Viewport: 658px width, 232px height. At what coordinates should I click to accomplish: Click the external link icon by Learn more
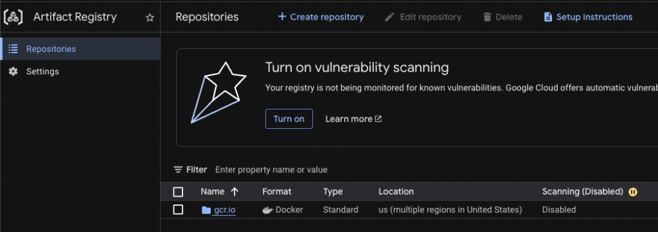[378, 119]
